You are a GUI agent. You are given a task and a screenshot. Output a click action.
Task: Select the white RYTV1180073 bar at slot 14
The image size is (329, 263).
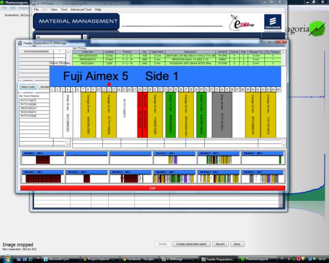coord(124,115)
